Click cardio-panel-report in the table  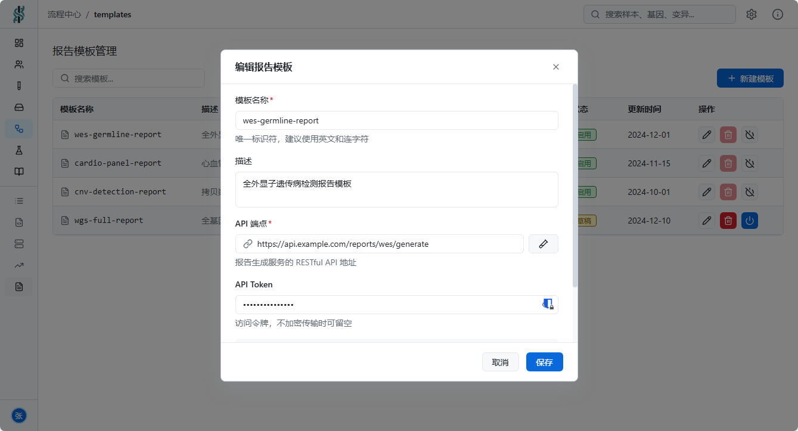[x=118, y=163]
